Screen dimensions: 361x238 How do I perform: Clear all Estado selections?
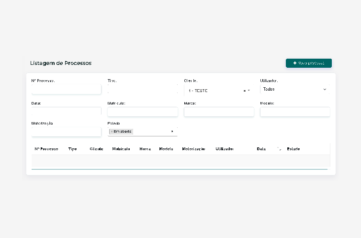(172, 131)
